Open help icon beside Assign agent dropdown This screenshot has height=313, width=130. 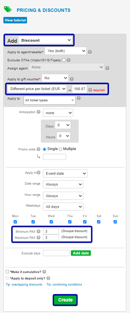point(107,68)
